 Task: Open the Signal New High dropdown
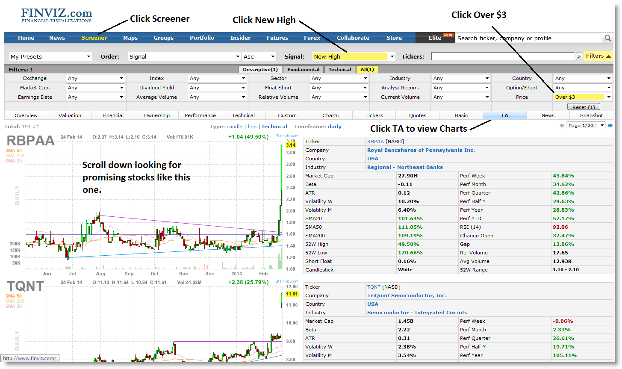(354, 56)
